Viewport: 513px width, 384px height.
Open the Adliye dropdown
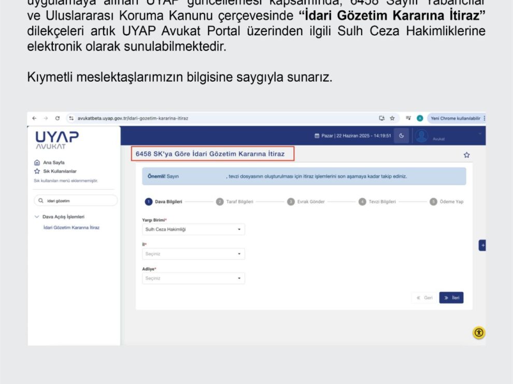click(x=193, y=278)
